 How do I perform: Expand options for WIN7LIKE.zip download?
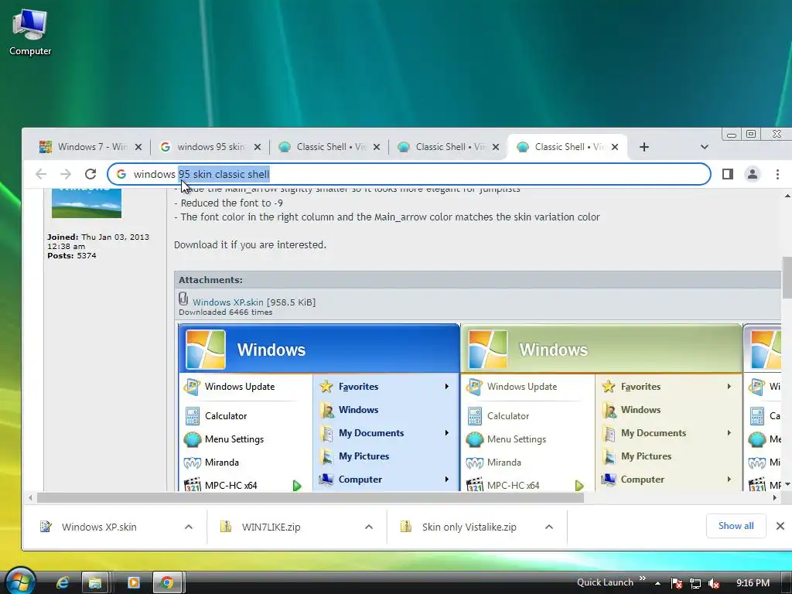[369, 527]
